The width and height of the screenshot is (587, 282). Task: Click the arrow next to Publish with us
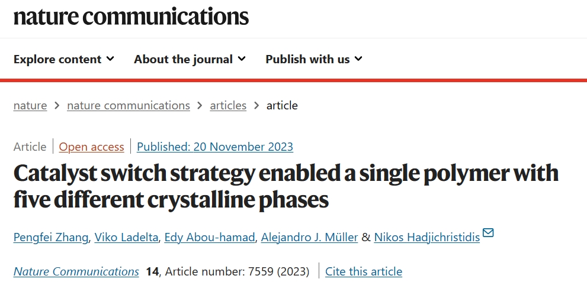pos(358,59)
